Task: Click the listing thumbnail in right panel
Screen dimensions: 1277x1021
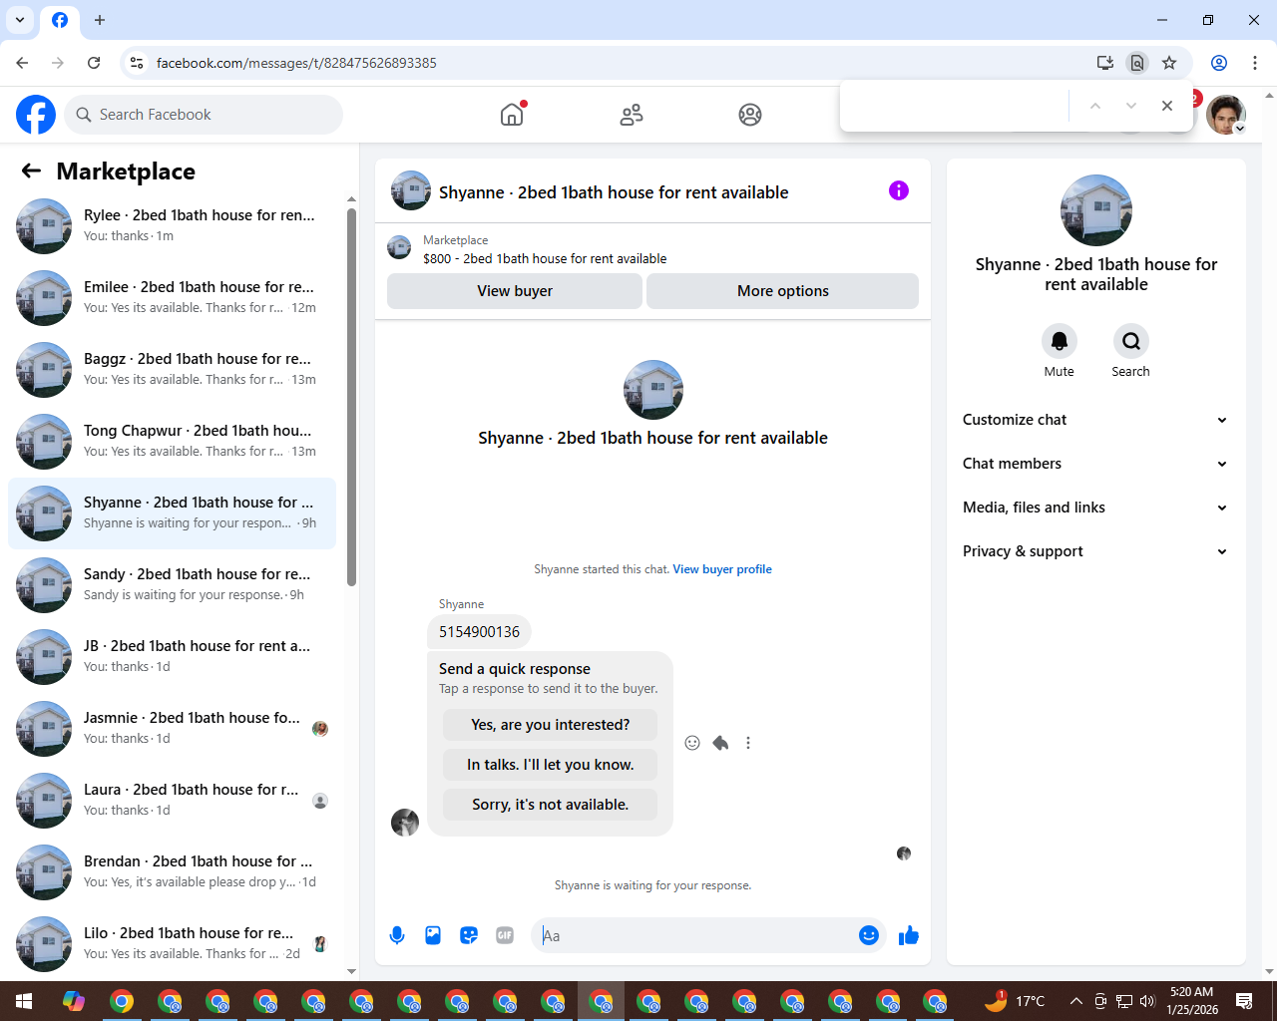Action: [1096, 210]
